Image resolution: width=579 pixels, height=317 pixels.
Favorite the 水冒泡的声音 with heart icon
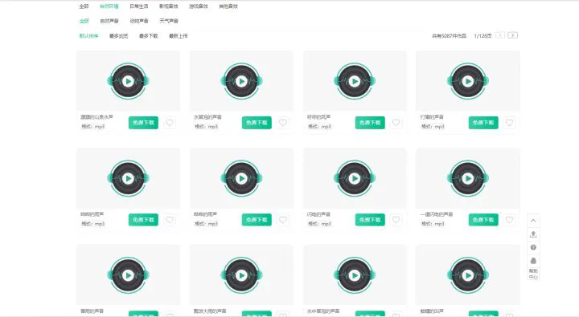[283, 123]
